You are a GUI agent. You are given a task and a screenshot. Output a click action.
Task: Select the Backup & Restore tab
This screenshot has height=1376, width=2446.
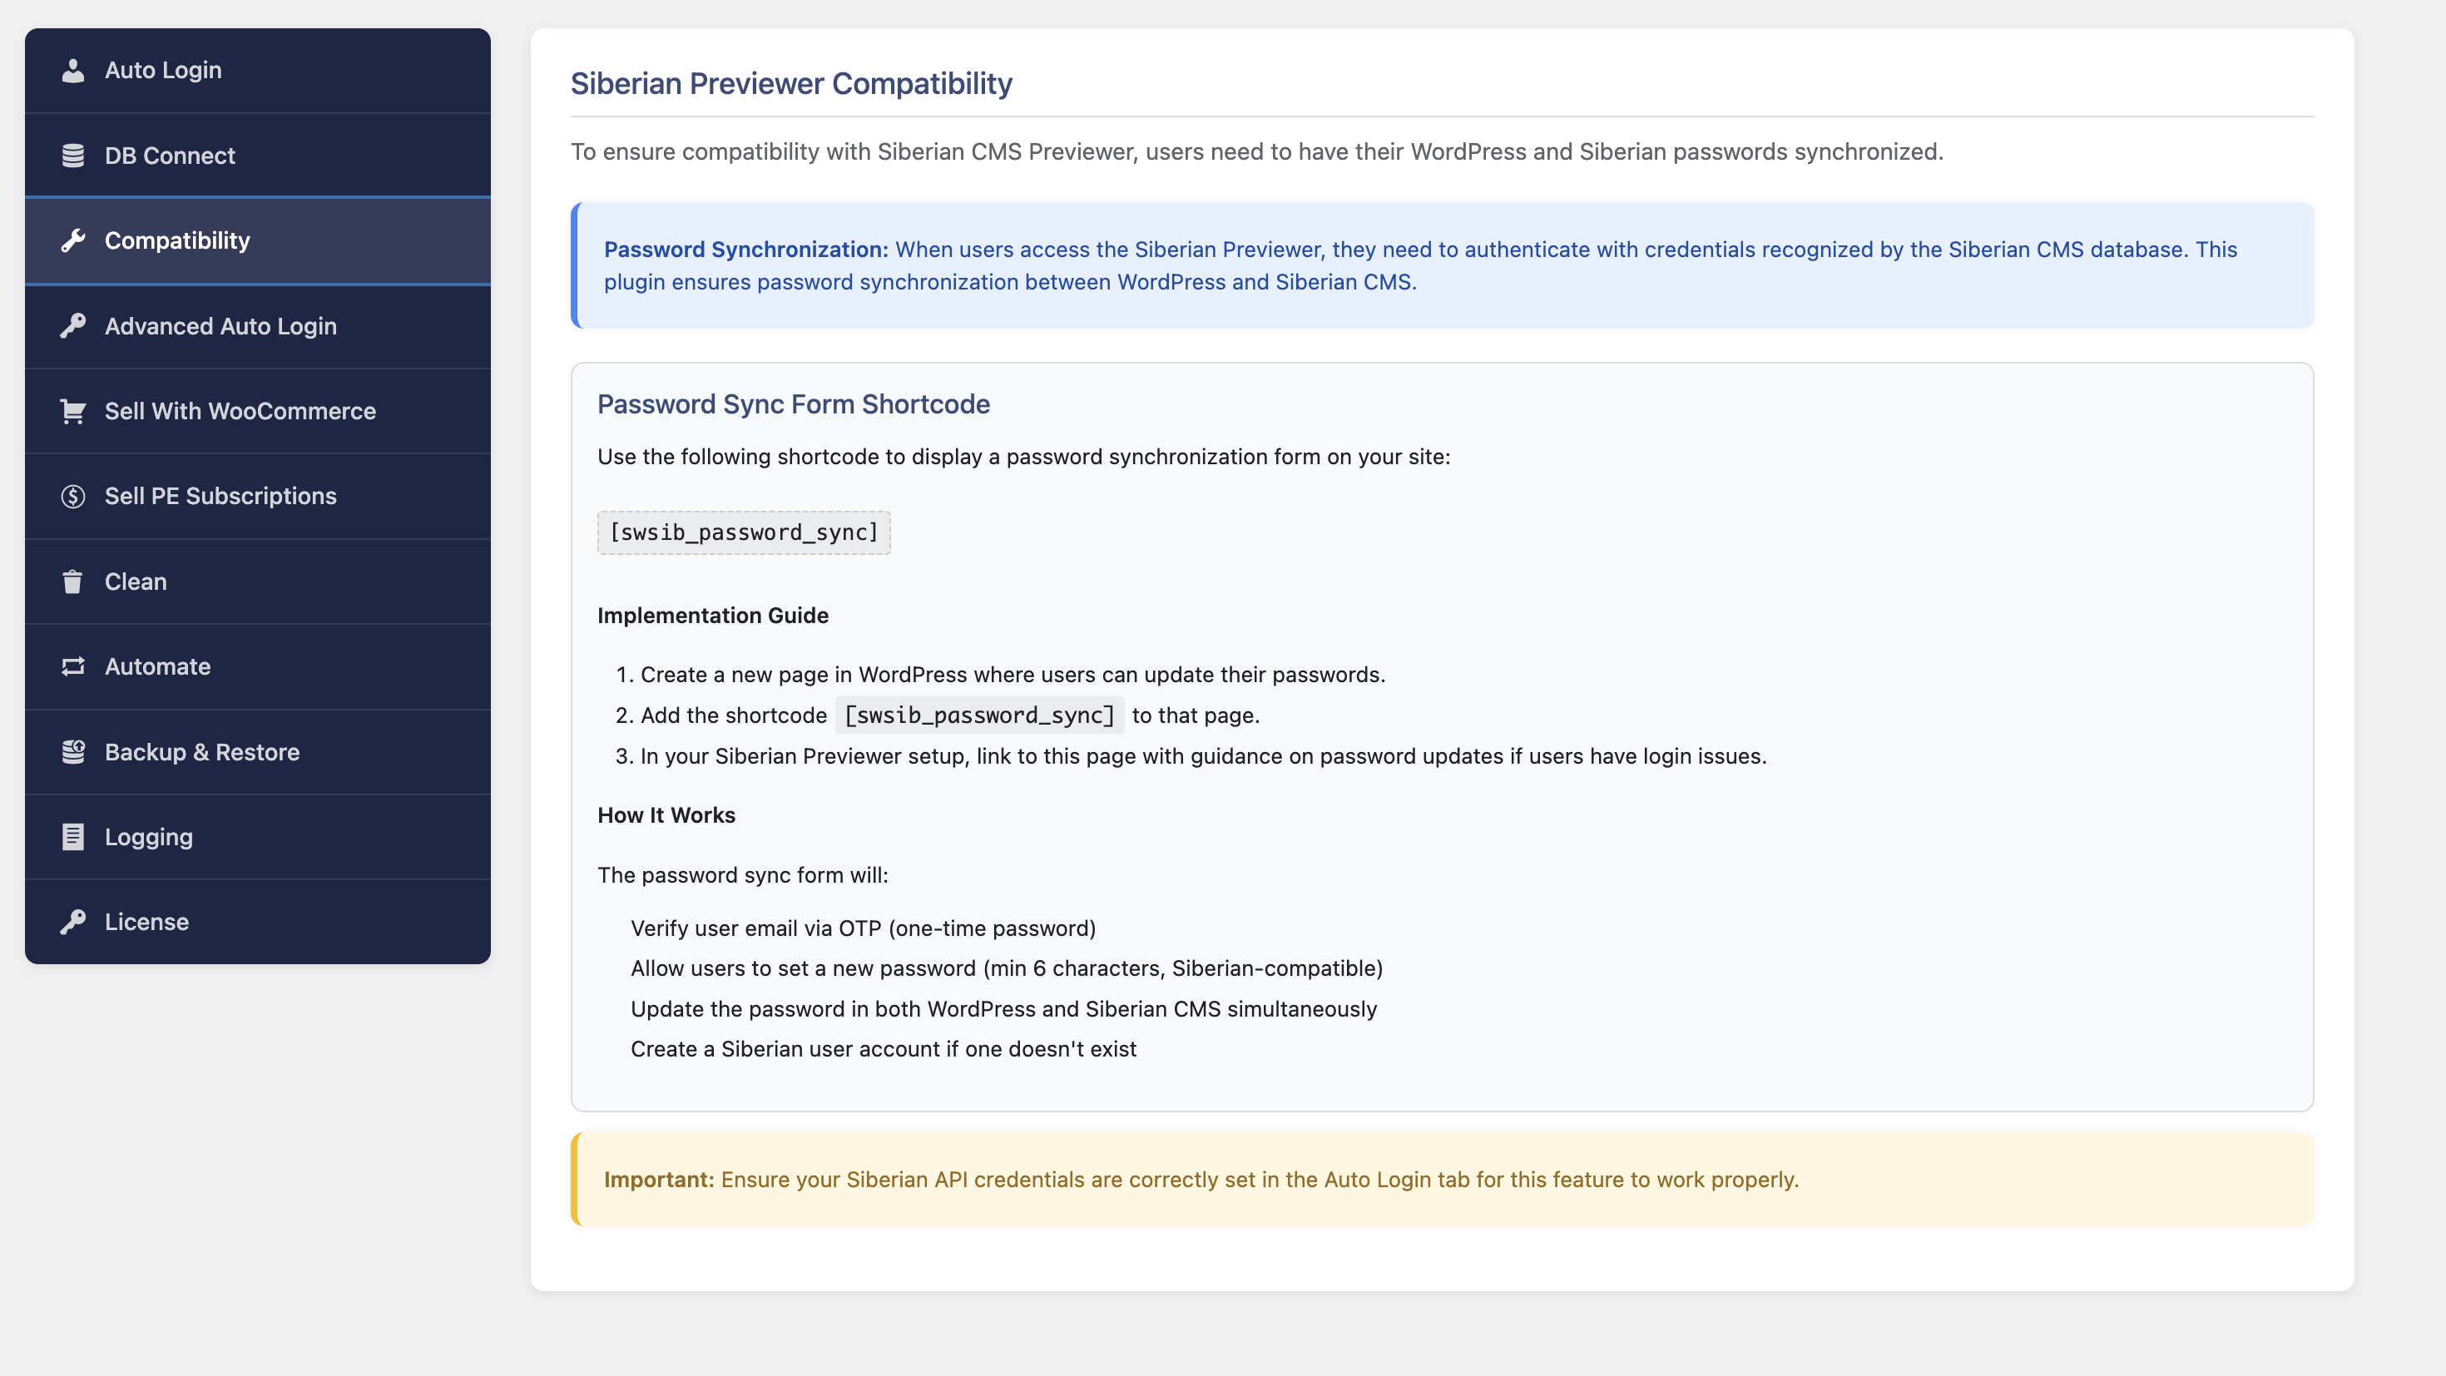point(257,752)
